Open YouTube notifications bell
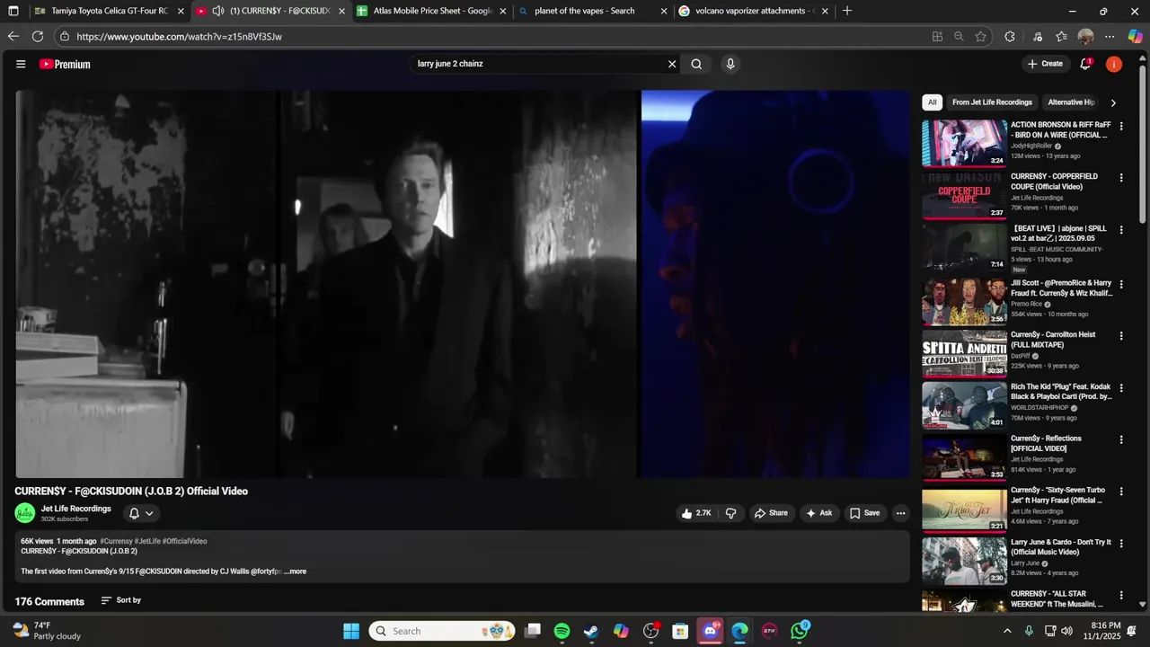 tap(1085, 64)
